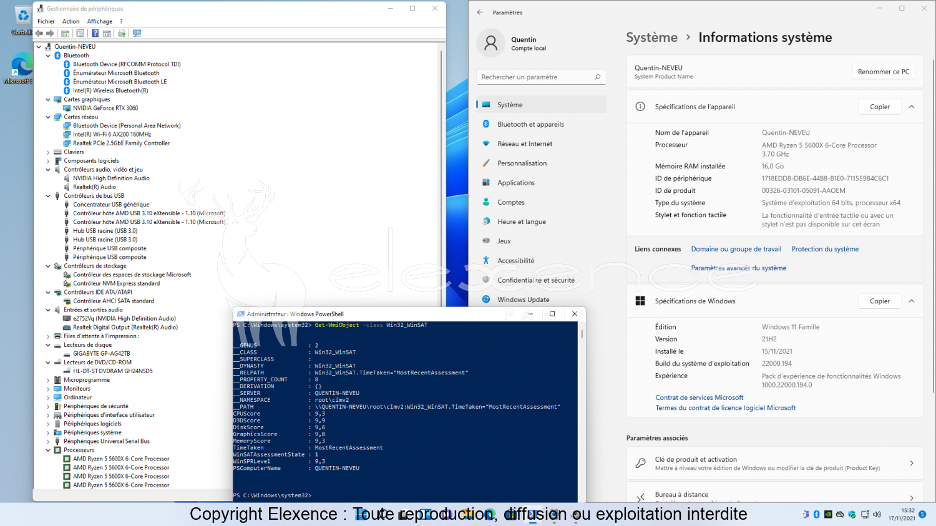
Task: Open Bluetooth et appareils settings
Action: pos(541,124)
